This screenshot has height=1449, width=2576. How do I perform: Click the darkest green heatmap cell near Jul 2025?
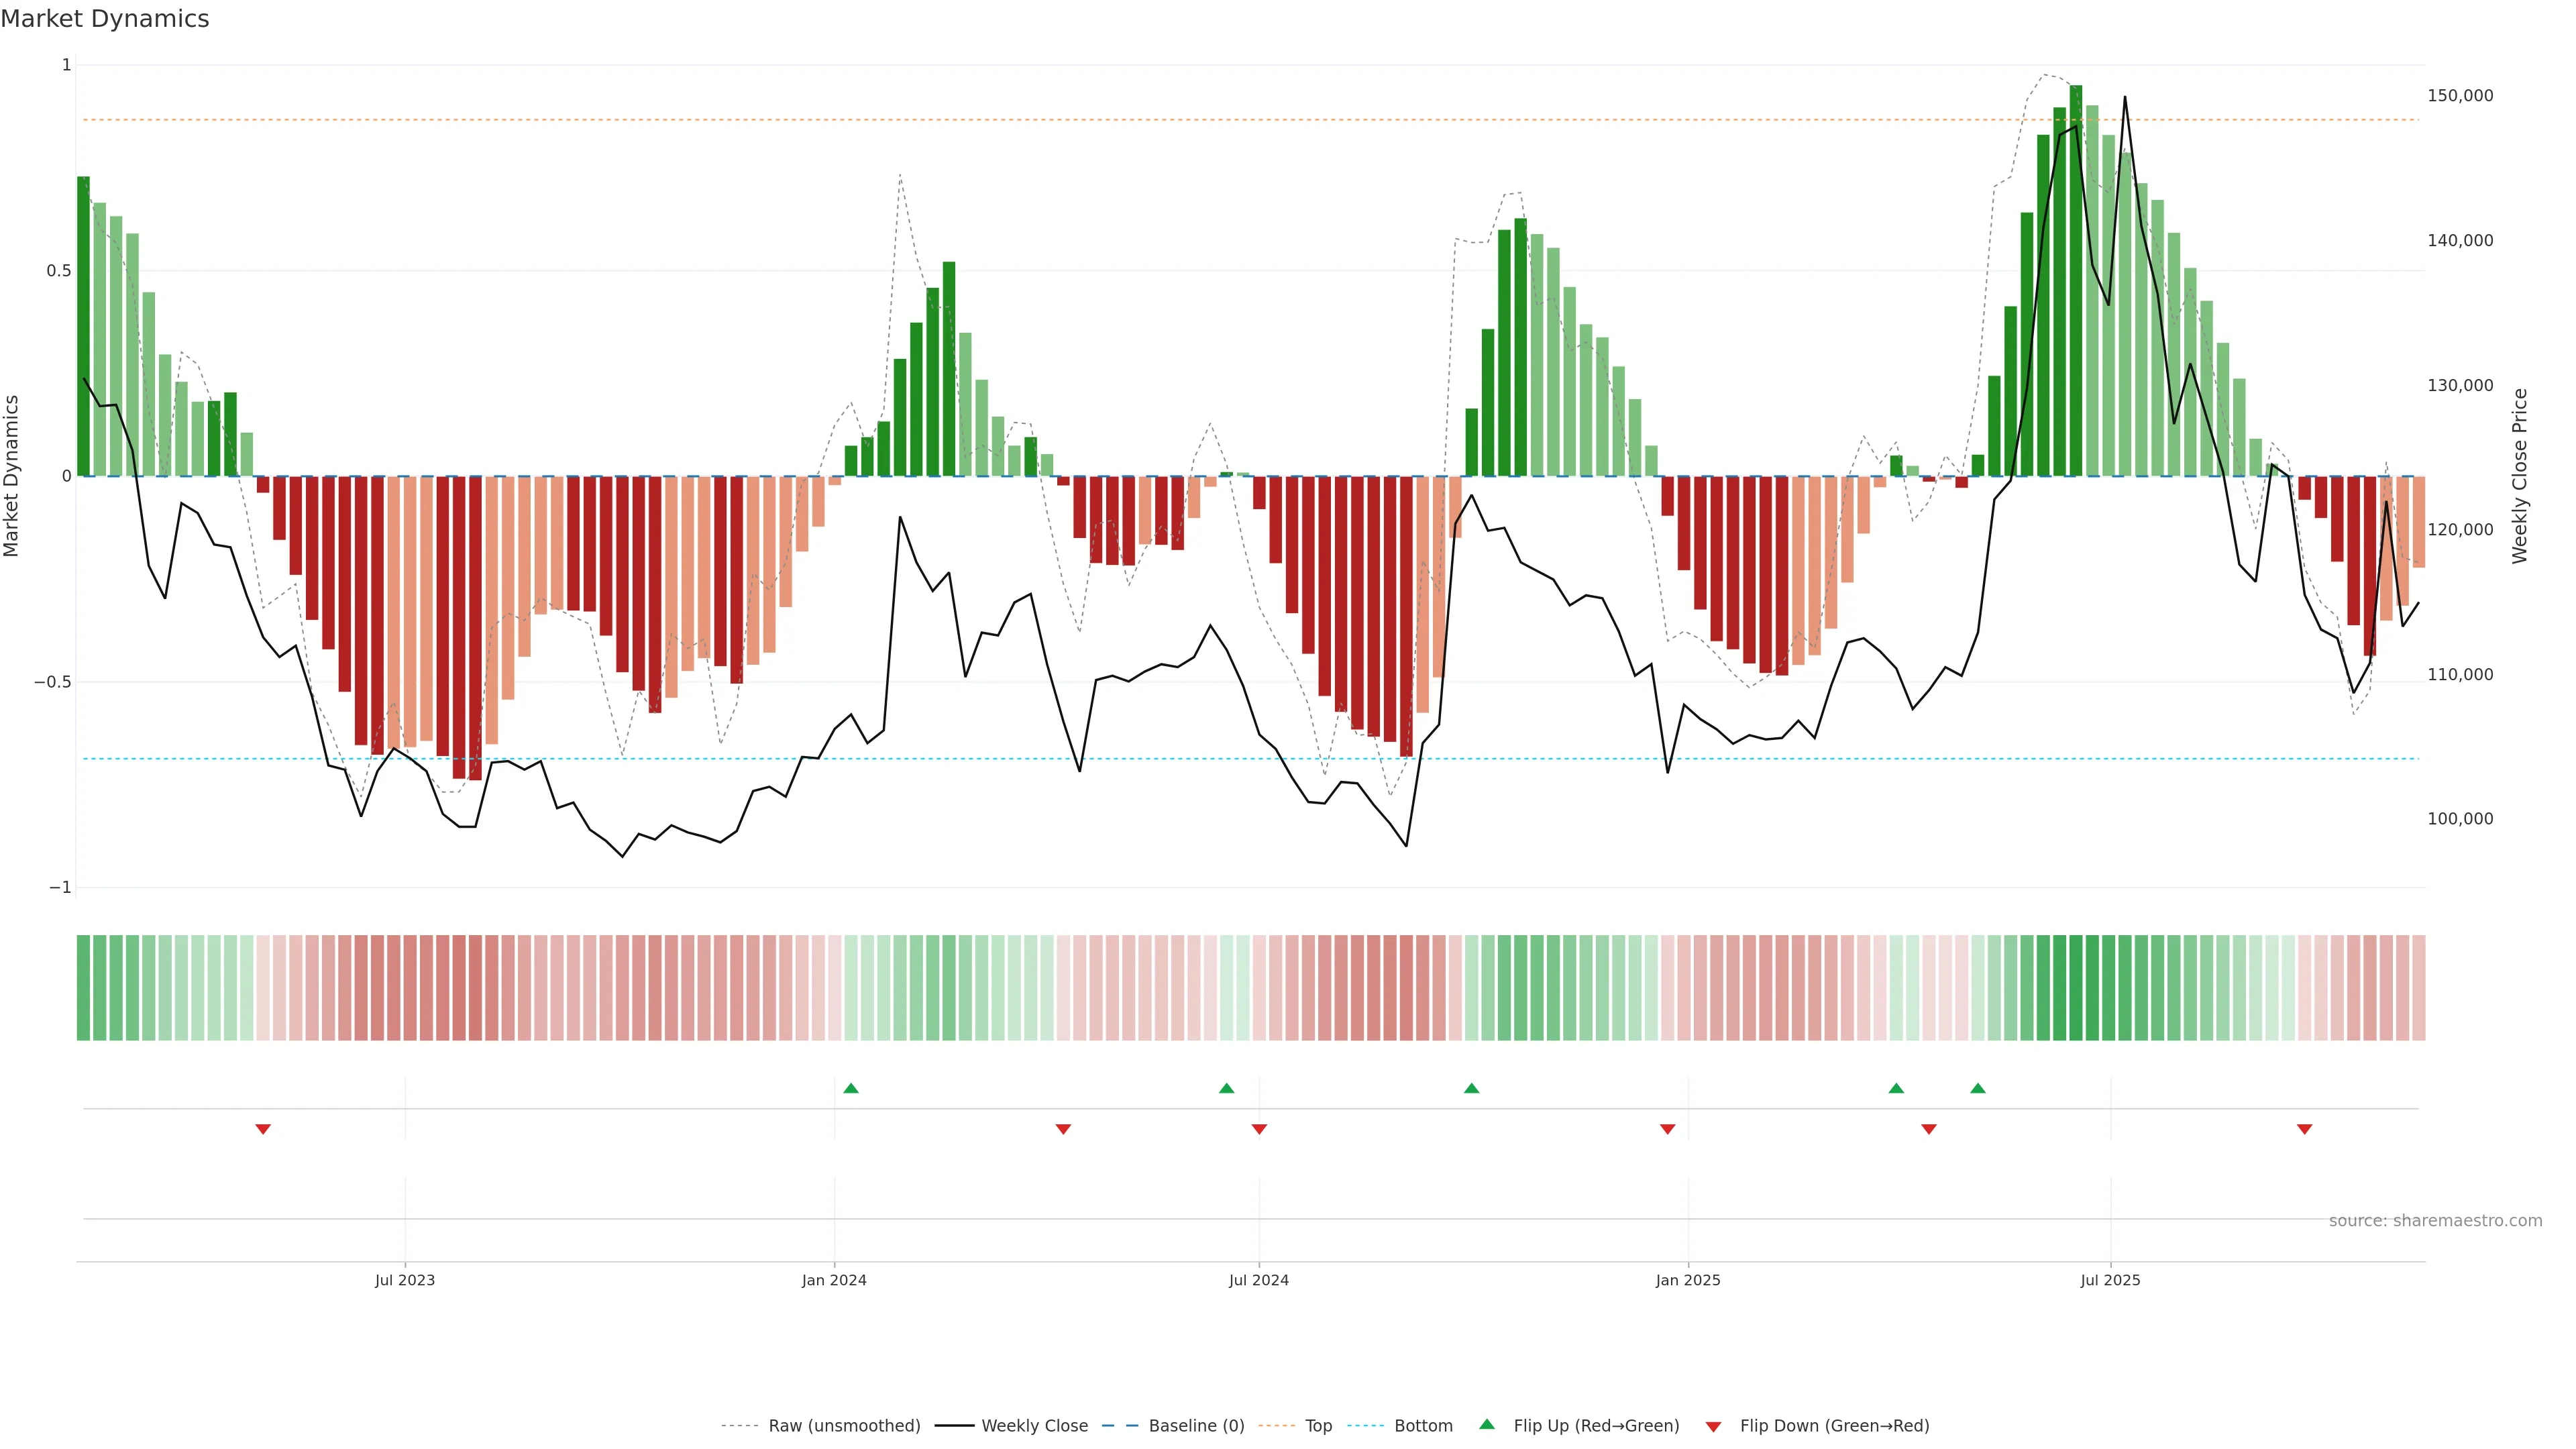tap(2076, 988)
